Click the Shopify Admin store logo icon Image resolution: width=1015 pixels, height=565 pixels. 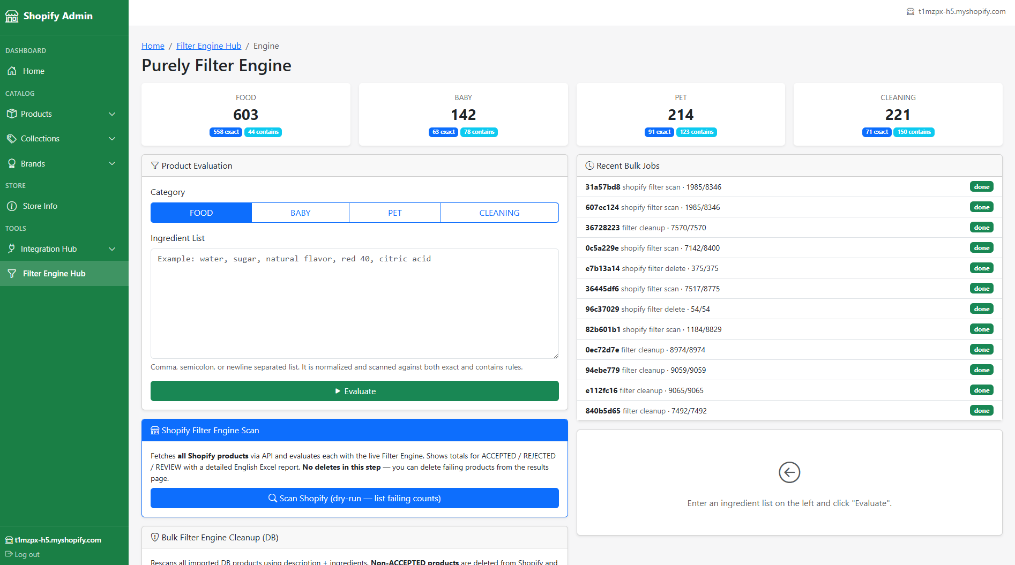click(12, 16)
